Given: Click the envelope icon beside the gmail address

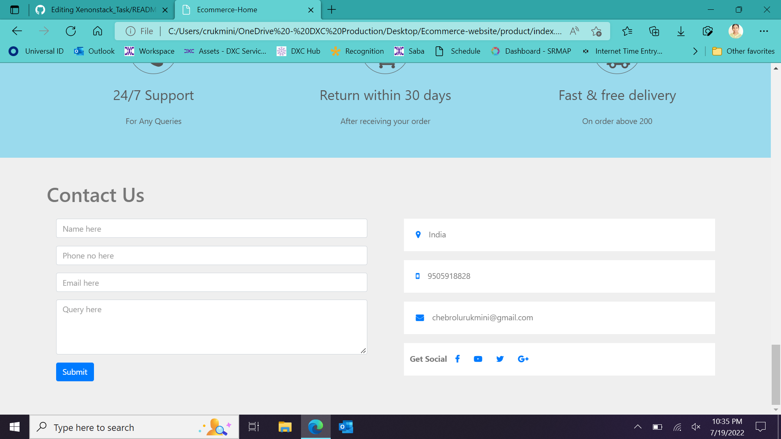Looking at the screenshot, I should (x=419, y=317).
